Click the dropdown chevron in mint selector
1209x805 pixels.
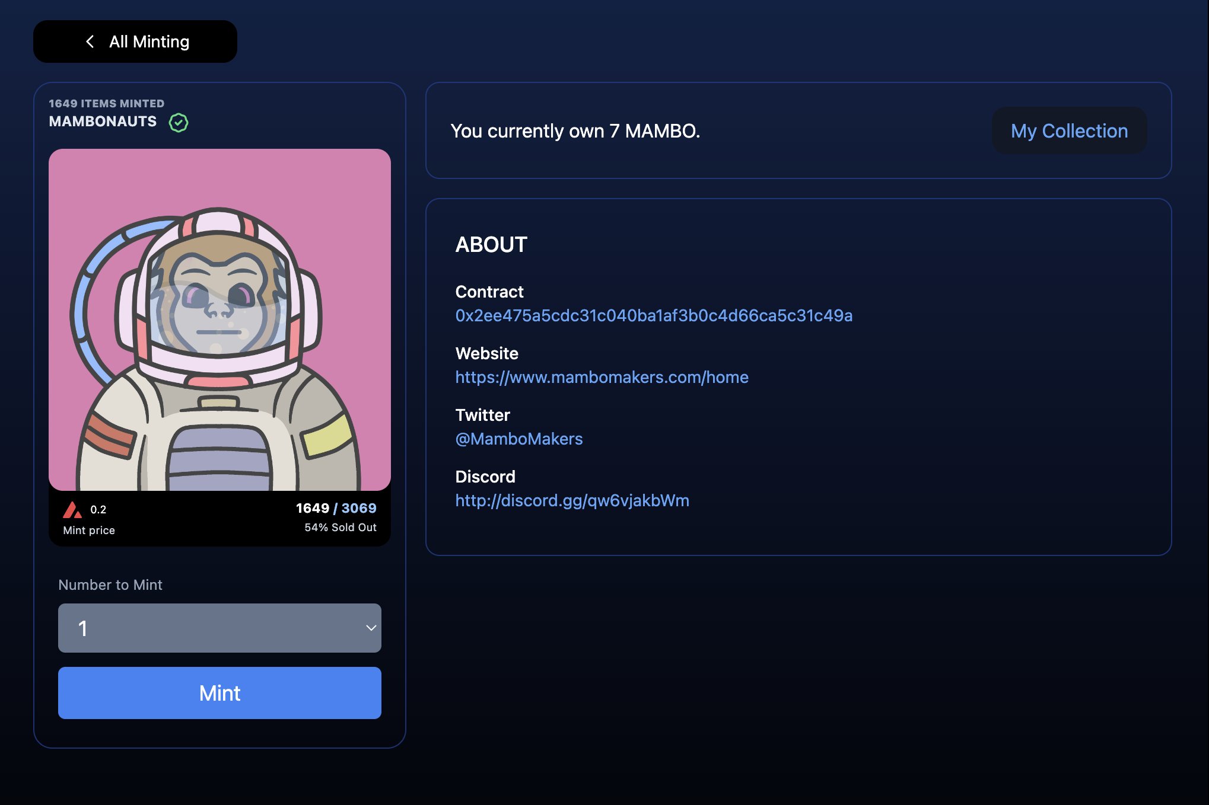(371, 628)
